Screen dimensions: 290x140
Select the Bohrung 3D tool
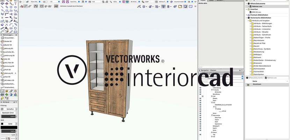9,48
